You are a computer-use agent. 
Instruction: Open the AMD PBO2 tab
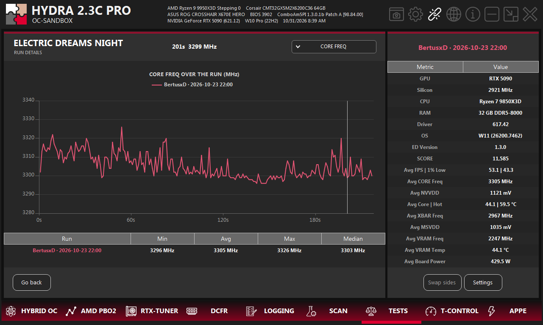pyautogui.click(x=98, y=311)
